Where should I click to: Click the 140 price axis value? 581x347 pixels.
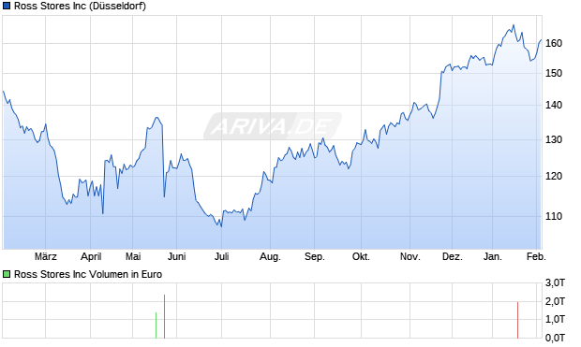554,105
